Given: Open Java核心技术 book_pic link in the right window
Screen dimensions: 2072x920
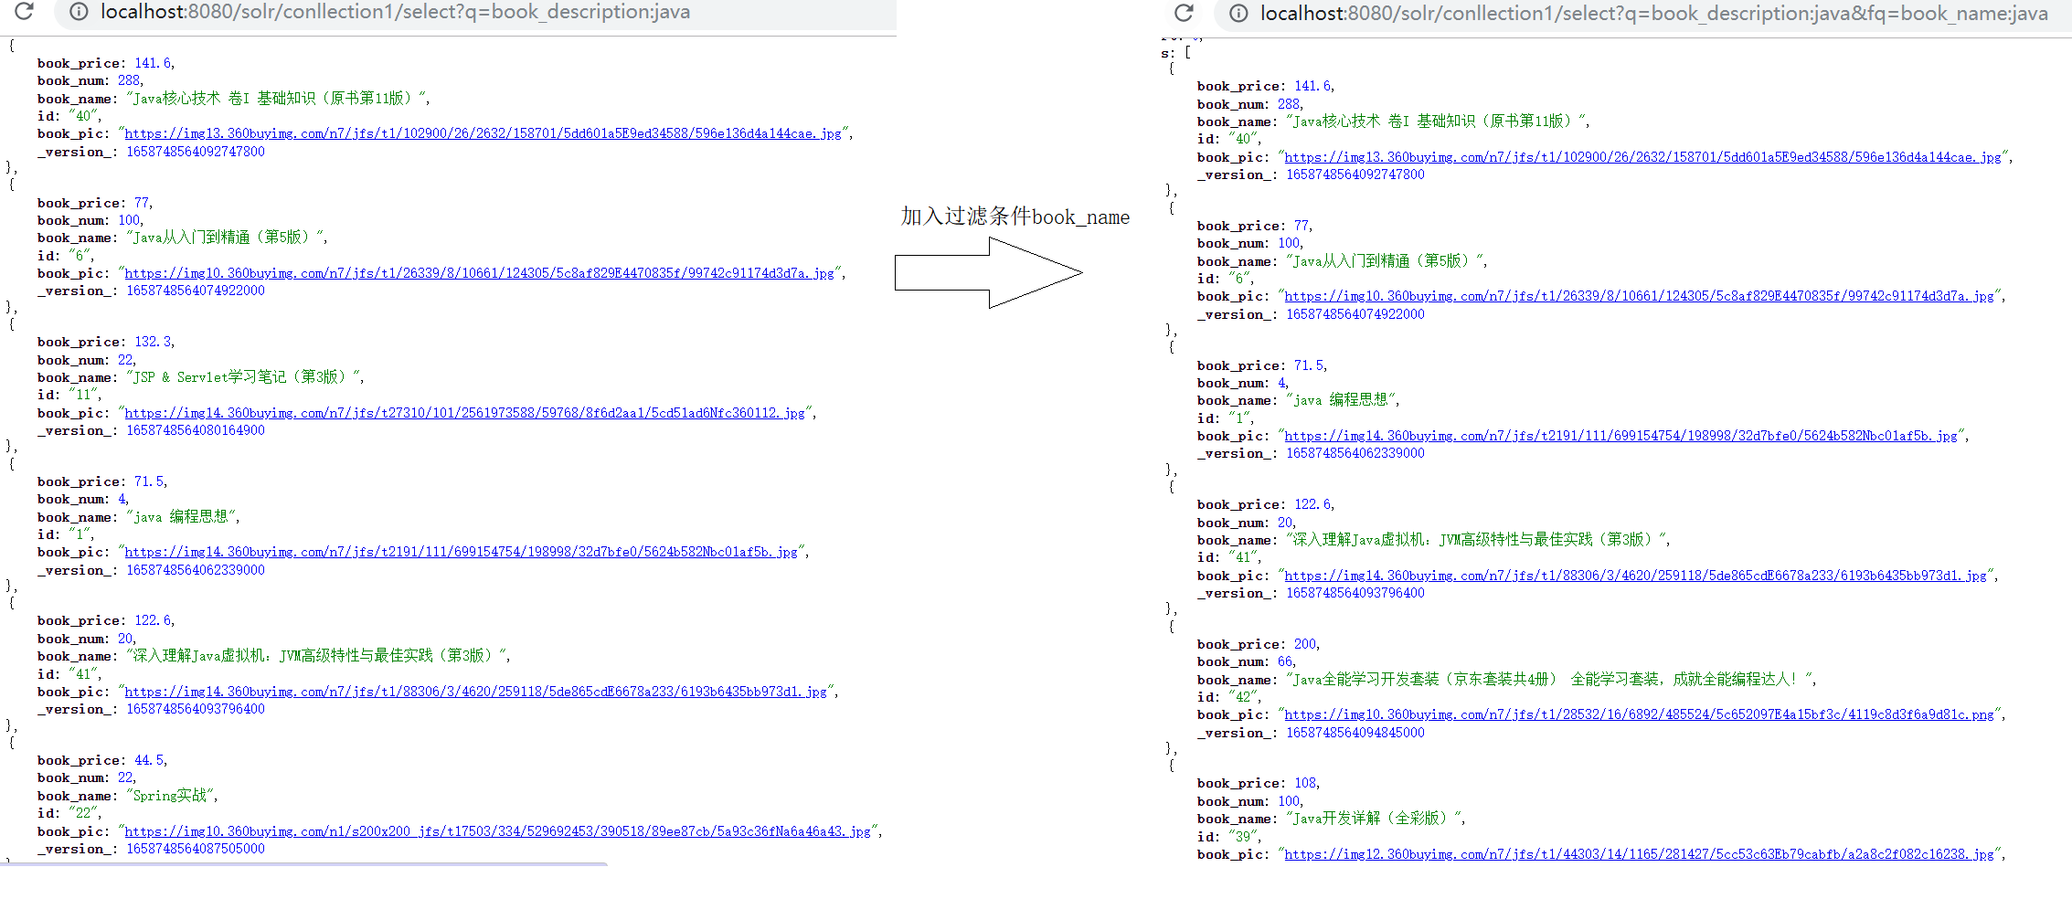Looking at the screenshot, I should point(1642,157).
